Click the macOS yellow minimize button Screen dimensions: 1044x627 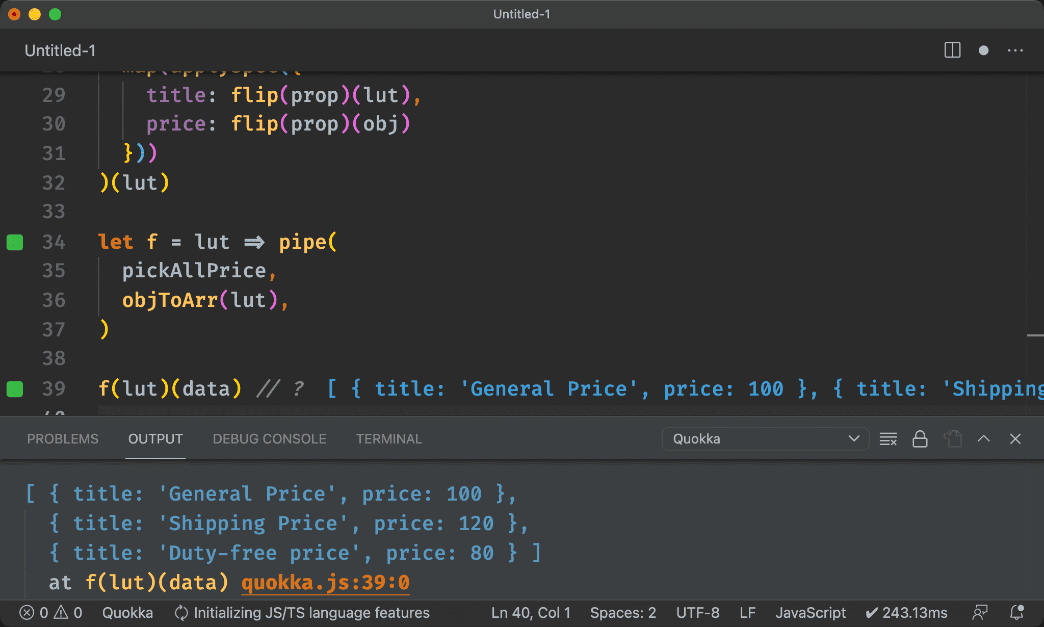(35, 14)
